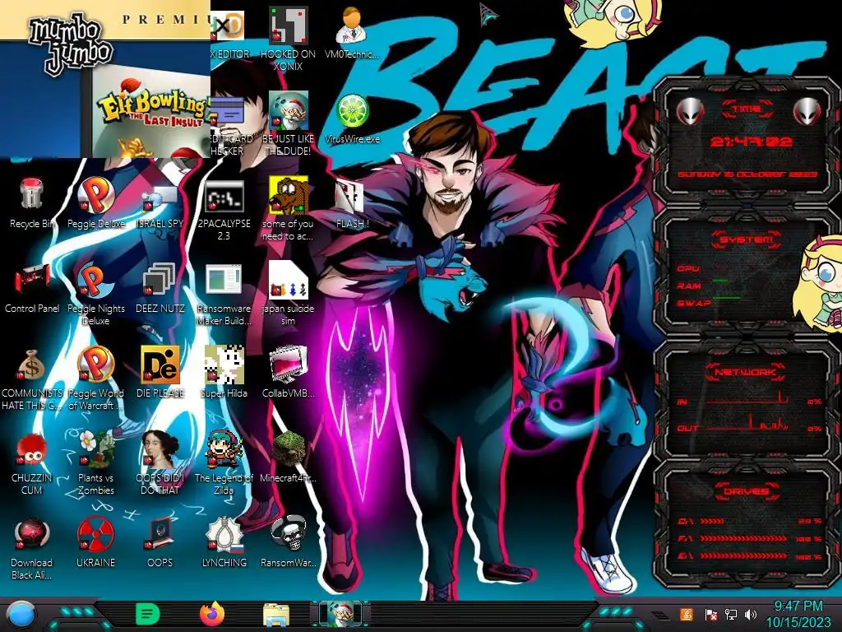This screenshot has width=842, height=632.
Task: Select the COMMUNISTS HATE THIS G... icon
Action: [x=32, y=379]
